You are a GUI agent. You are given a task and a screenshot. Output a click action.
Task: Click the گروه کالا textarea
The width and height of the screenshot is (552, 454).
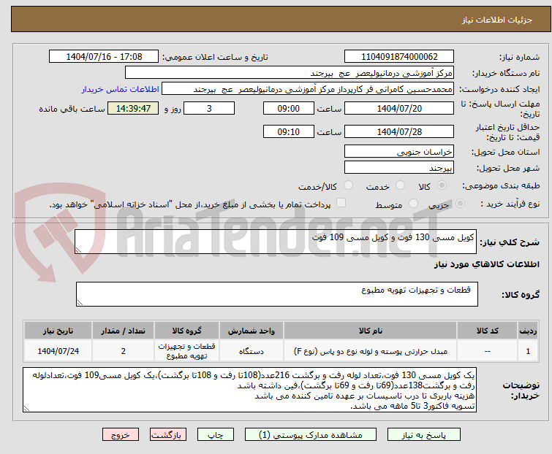point(276,294)
